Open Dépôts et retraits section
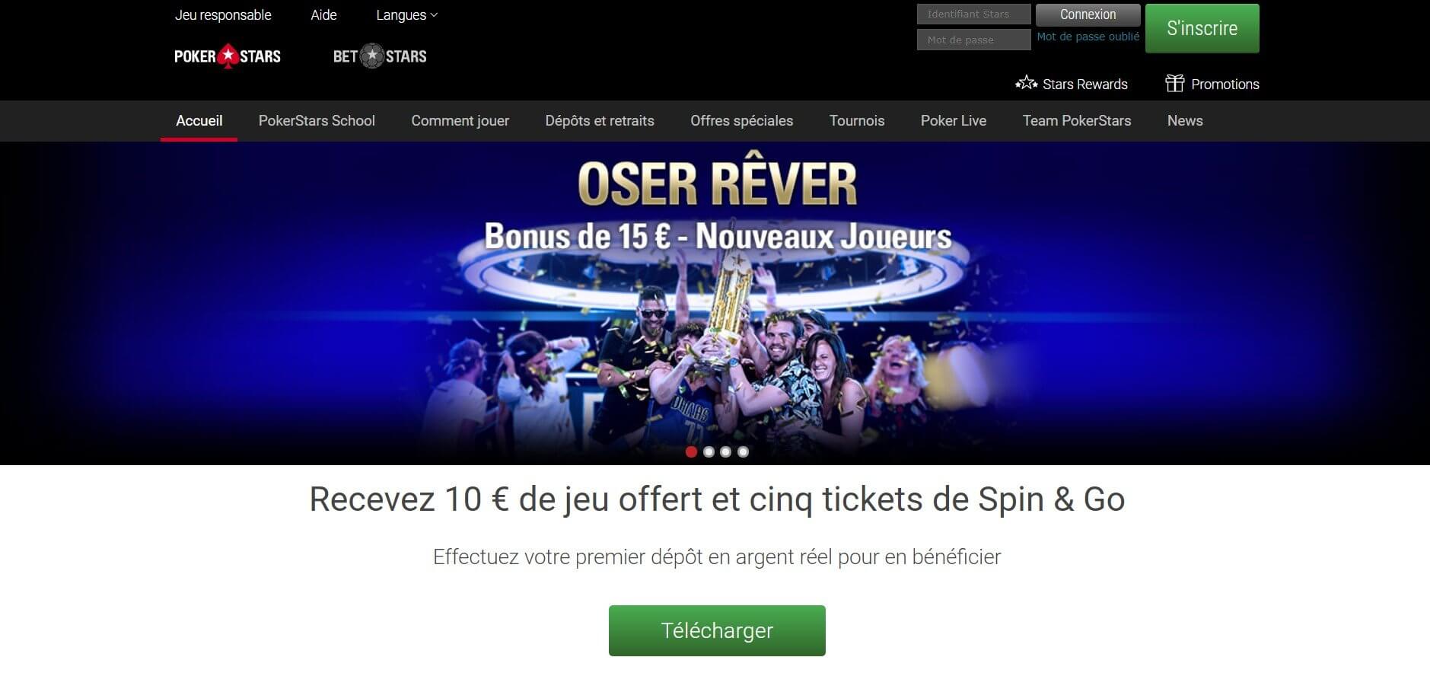 pos(600,120)
